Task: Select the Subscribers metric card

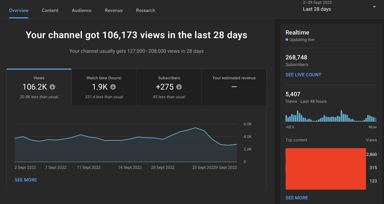Action: [169, 87]
